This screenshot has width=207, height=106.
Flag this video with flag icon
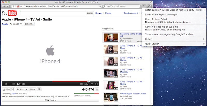tap(40, 89)
